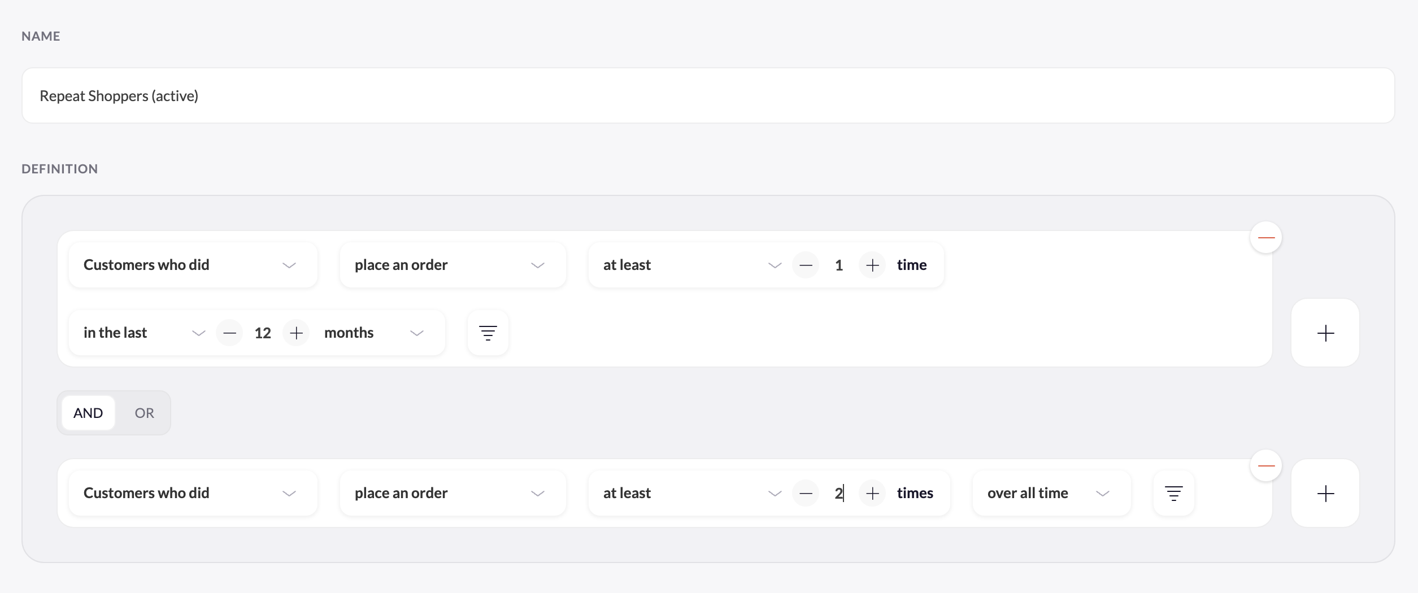The width and height of the screenshot is (1418, 593).
Task: Add condition with plus beside first block
Action: pyautogui.click(x=1325, y=333)
